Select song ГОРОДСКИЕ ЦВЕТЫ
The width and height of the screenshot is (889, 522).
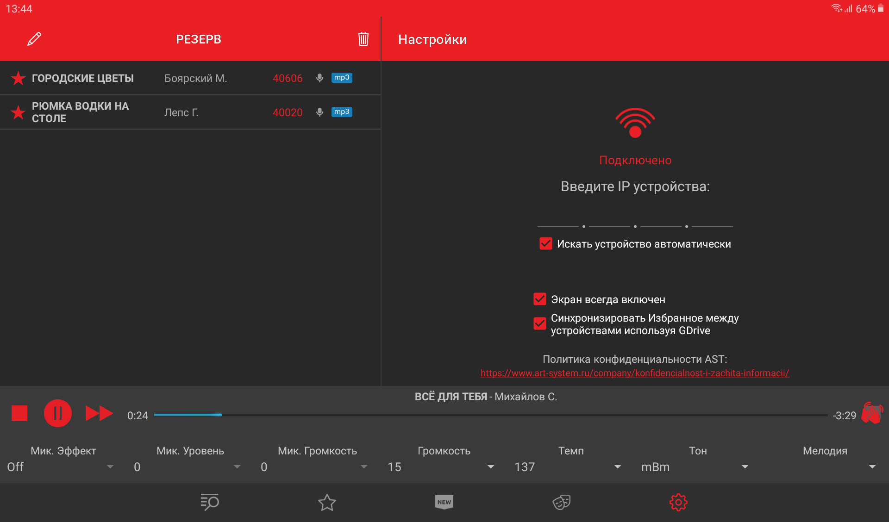pyautogui.click(x=83, y=78)
